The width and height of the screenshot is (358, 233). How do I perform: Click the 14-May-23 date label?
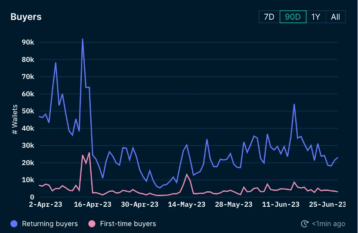tap(187, 205)
